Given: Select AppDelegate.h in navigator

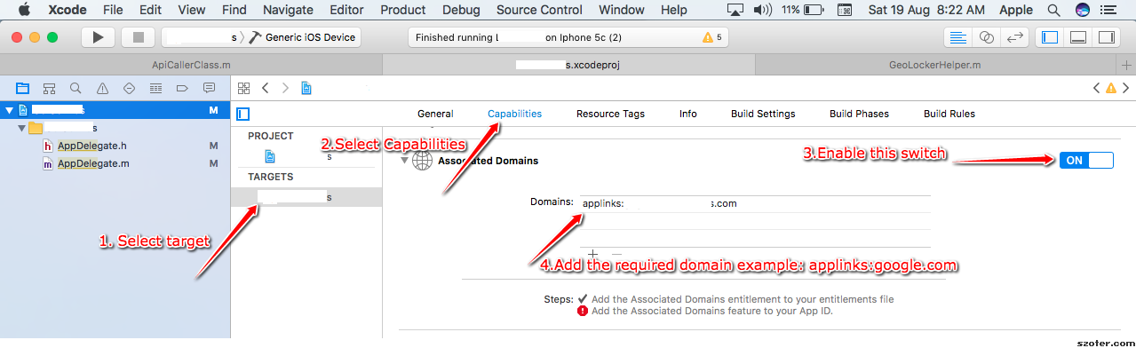Looking at the screenshot, I should [x=93, y=146].
